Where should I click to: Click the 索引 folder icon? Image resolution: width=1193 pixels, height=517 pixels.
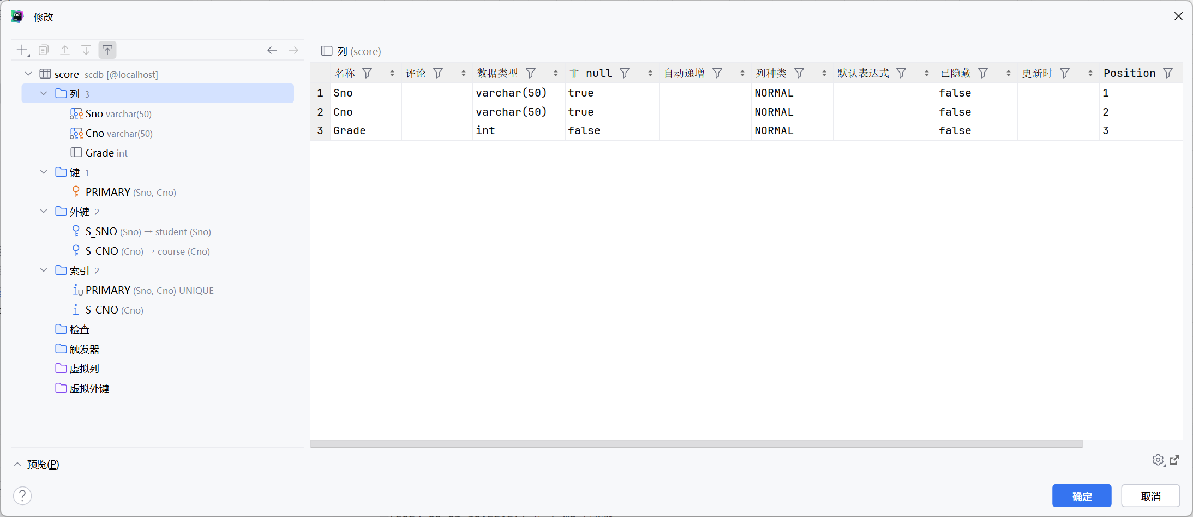[x=61, y=270]
